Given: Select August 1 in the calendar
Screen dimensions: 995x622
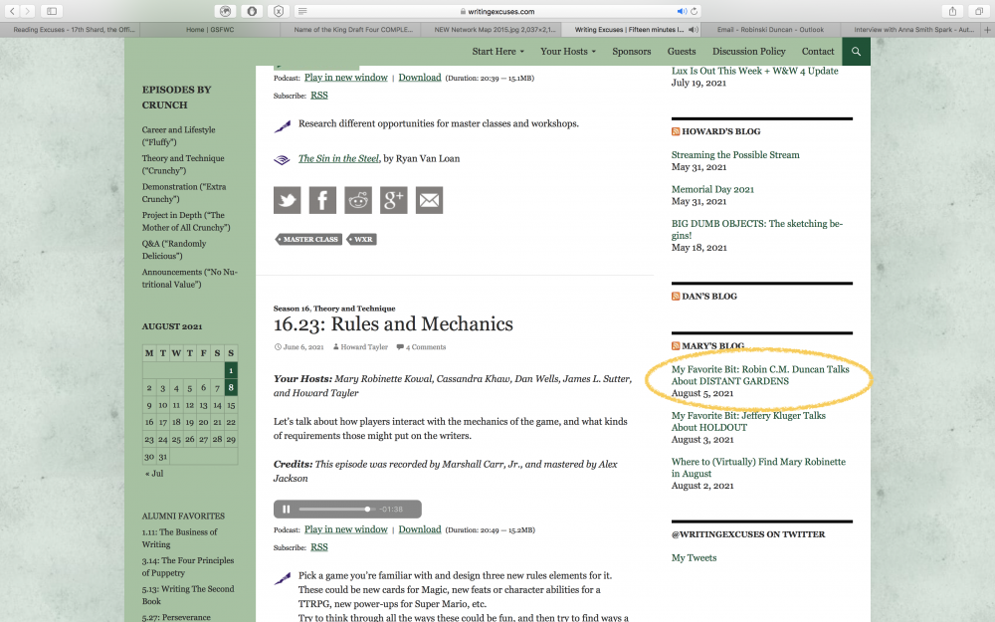Looking at the screenshot, I should click(x=231, y=370).
